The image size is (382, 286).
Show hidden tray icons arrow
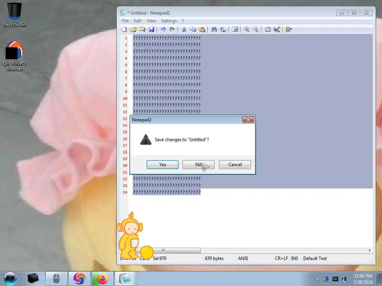317,279
